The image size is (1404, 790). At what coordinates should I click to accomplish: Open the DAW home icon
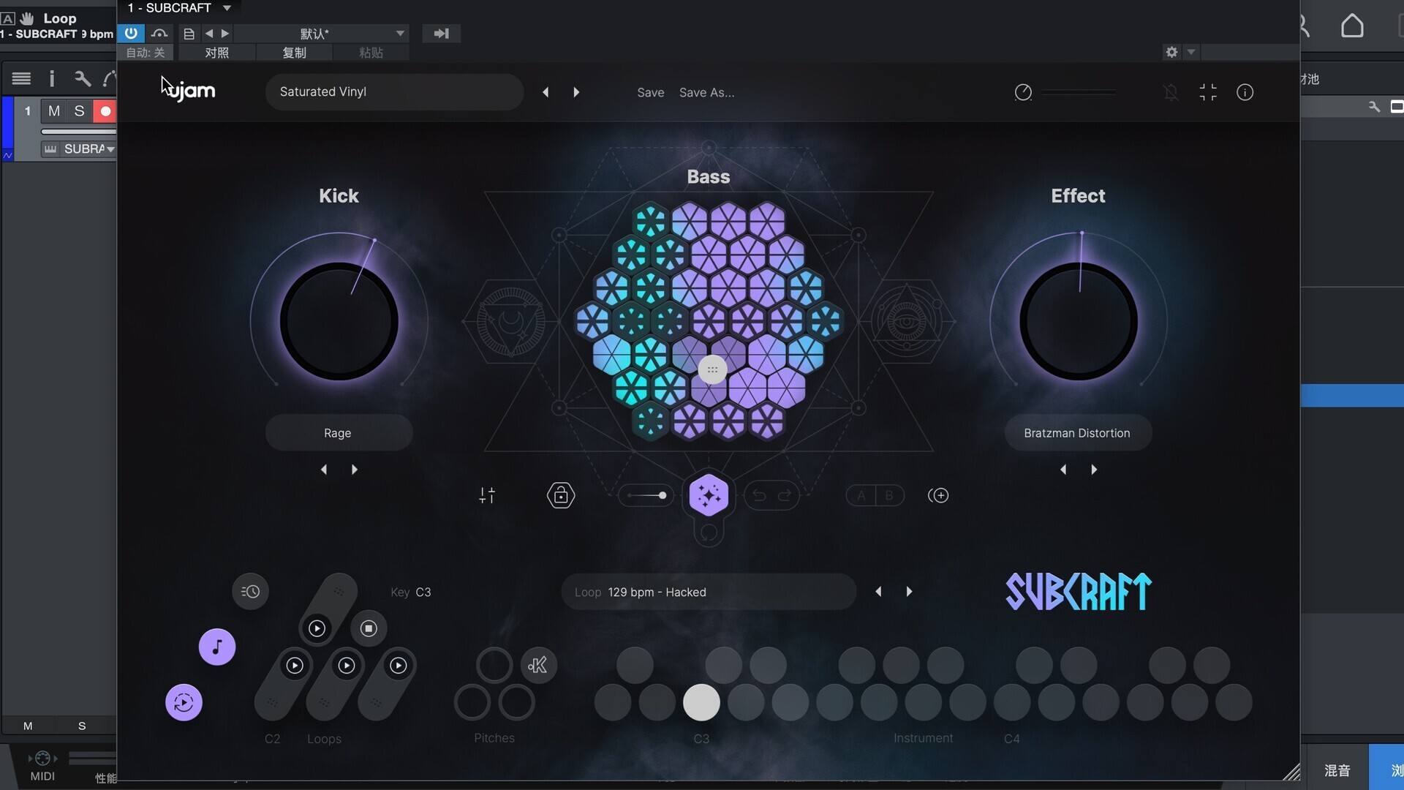click(1352, 26)
